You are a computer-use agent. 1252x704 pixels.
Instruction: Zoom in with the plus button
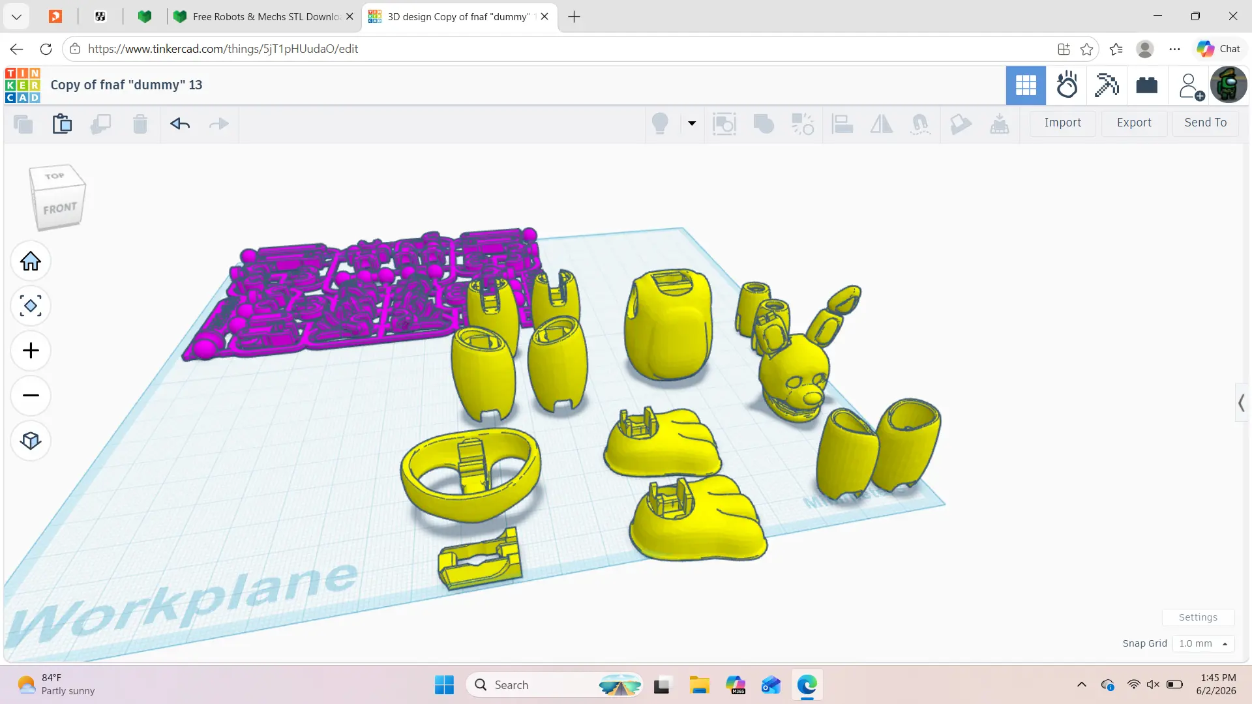click(31, 351)
